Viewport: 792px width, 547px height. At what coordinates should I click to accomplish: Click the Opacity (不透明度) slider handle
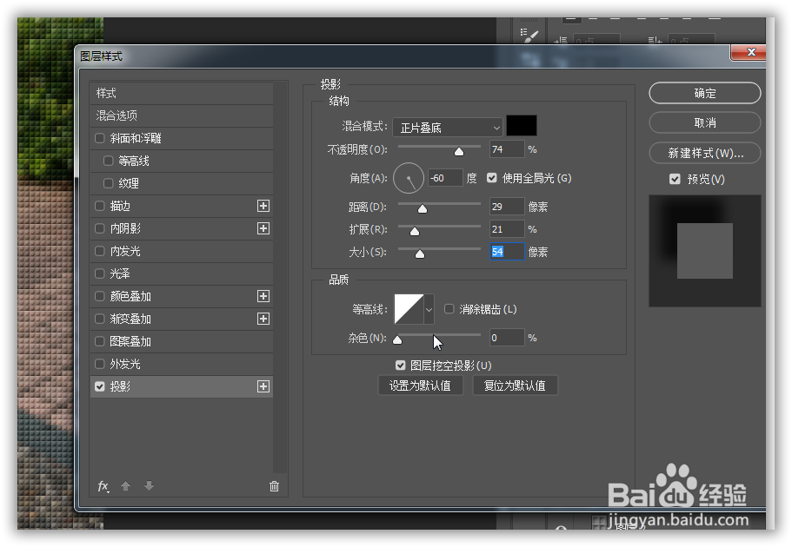[459, 151]
